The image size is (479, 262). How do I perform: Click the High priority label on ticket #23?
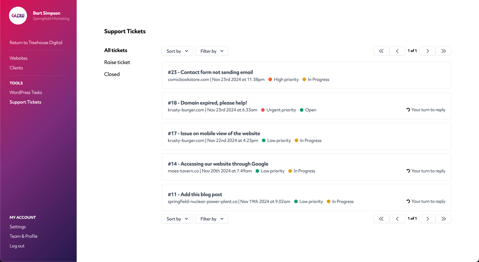pos(286,79)
